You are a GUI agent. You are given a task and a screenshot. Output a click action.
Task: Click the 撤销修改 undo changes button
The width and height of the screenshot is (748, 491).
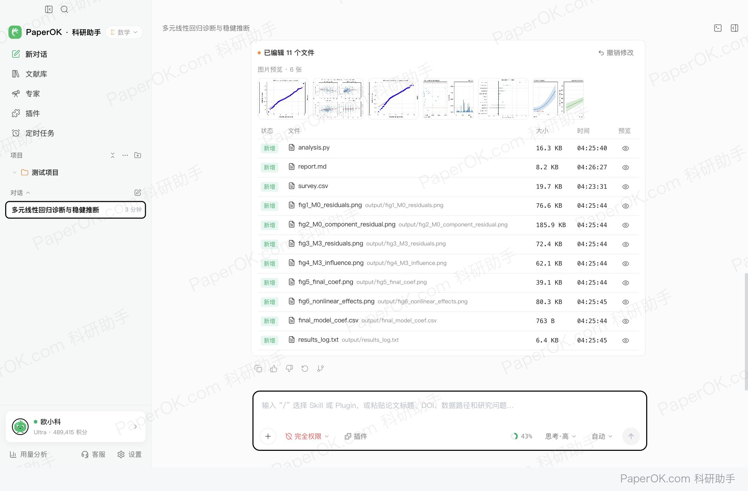point(616,53)
